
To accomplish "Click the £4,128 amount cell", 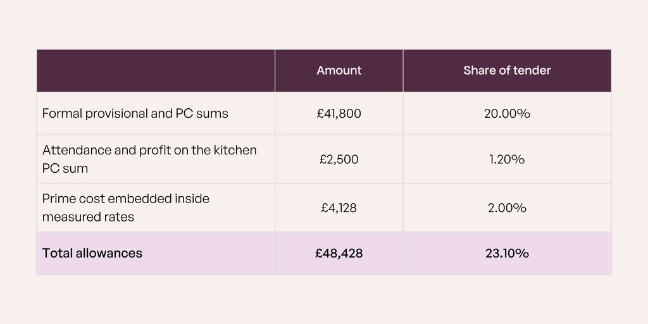I will click(339, 208).
